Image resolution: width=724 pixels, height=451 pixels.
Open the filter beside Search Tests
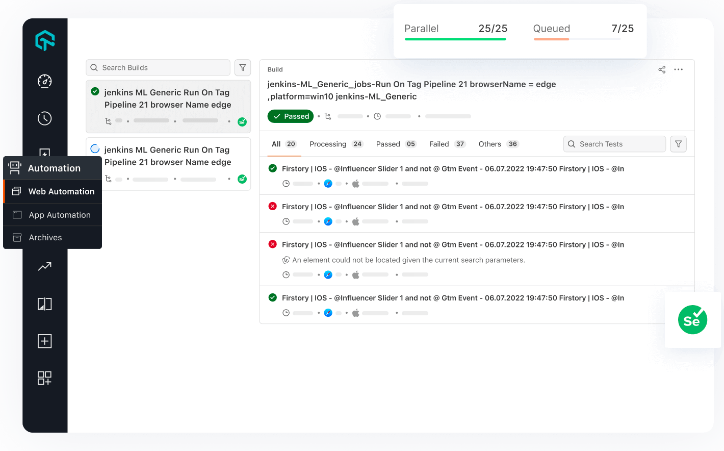click(678, 144)
